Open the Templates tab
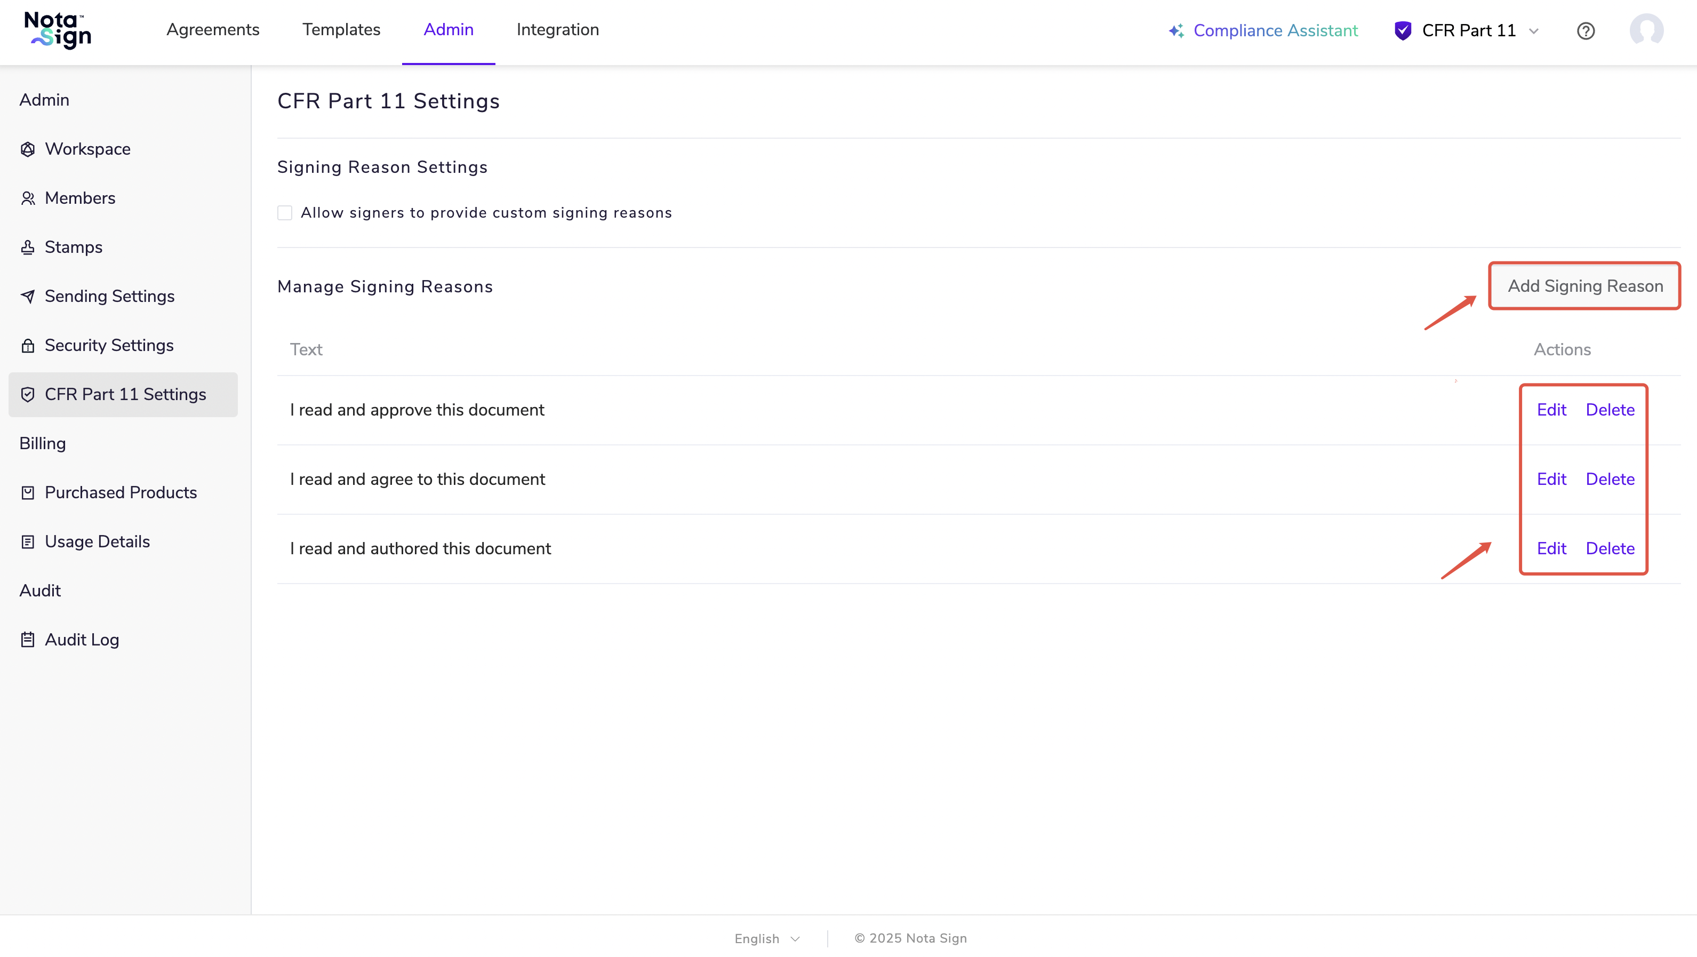This screenshot has width=1697, height=957. [341, 30]
